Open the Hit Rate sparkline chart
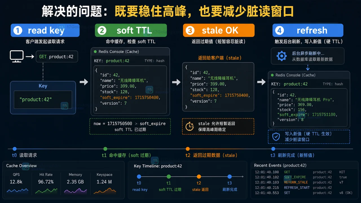This screenshot has height=203, width=361. 46,191
